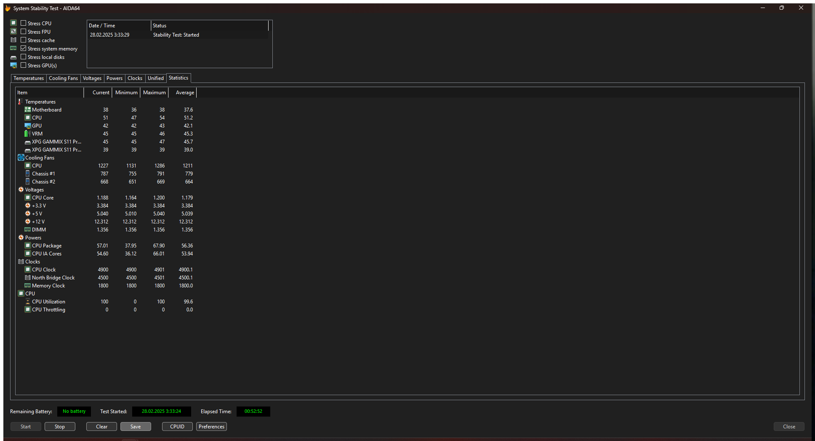Click the Stress local disks drive icon
Screen dimensions: 815x441
pos(13,57)
